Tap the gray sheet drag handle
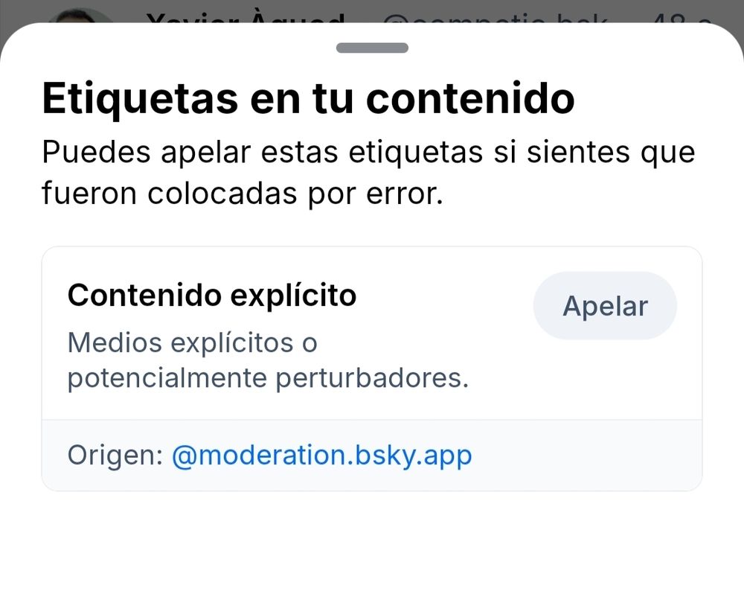Image resolution: width=744 pixels, height=597 pixels. [372, 48]
